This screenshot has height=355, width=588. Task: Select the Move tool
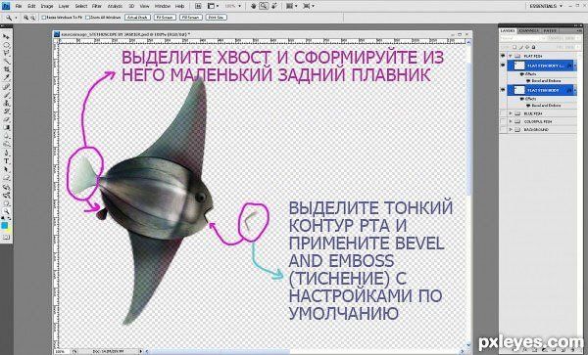(x=7, y=36)
